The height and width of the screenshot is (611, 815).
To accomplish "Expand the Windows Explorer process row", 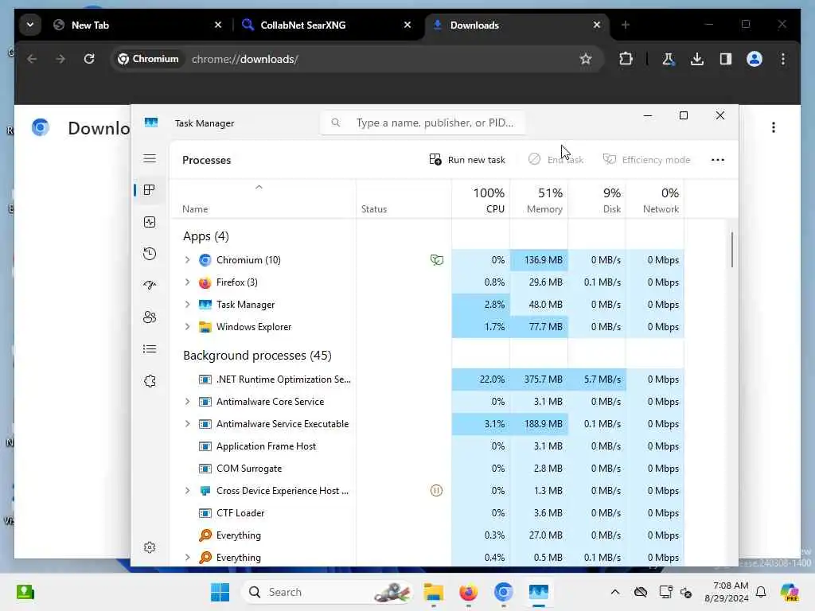I will tap(188, 327).
